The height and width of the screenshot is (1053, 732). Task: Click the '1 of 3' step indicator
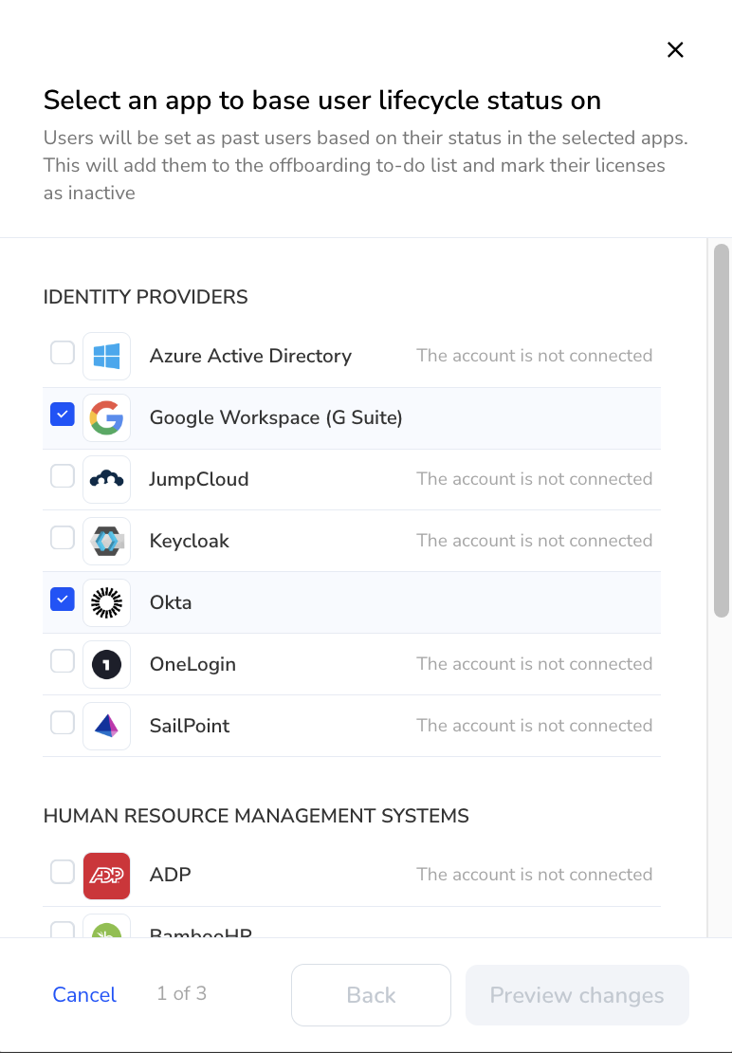182,994
